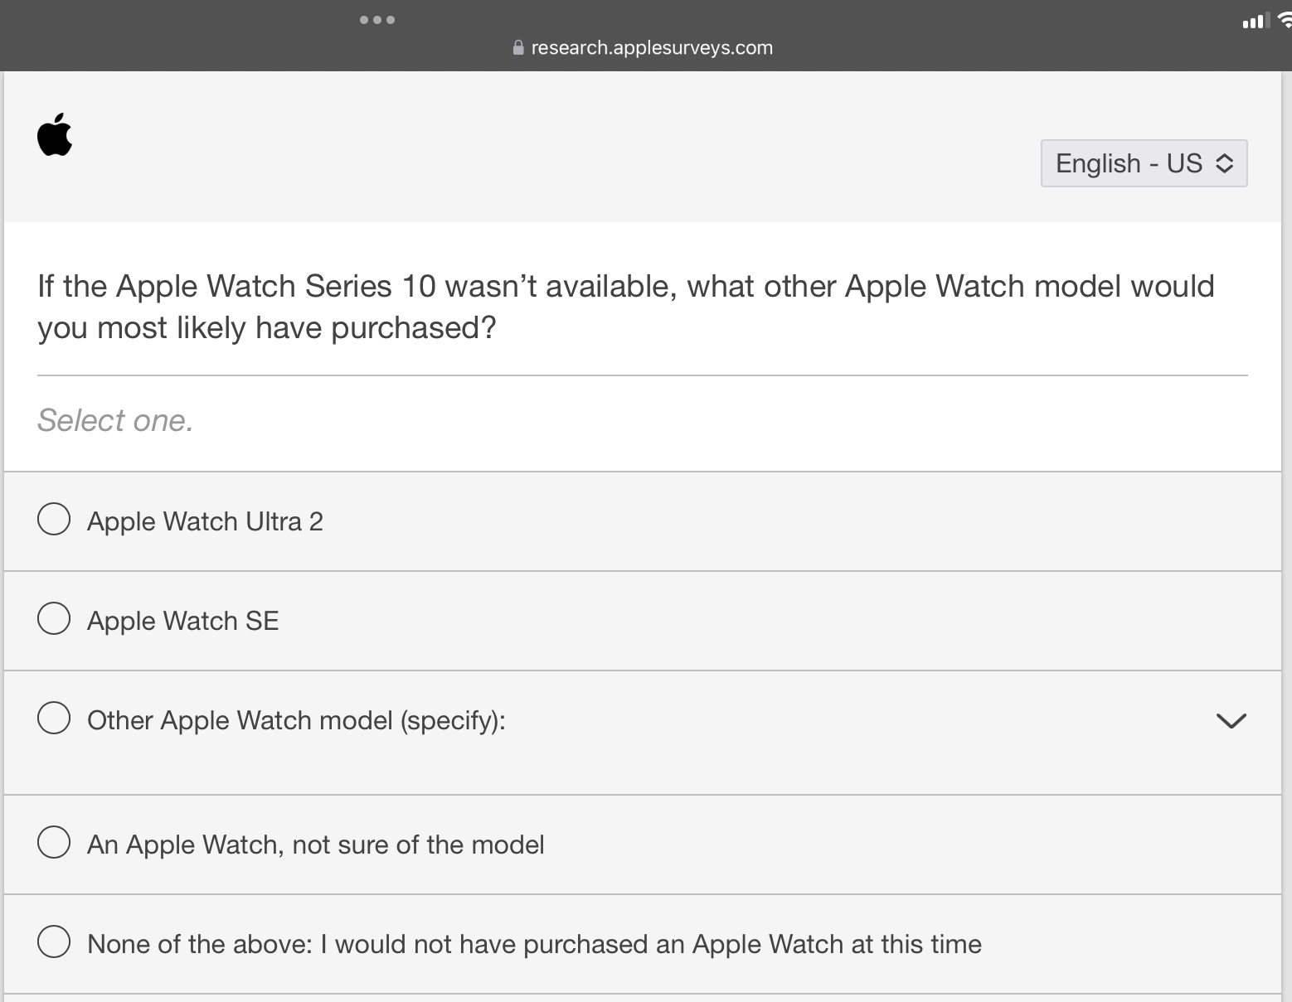Screen dimensions: 1292x1002
Task: Open the English - US language dropdown
Action: click(x=1143, y=163)
